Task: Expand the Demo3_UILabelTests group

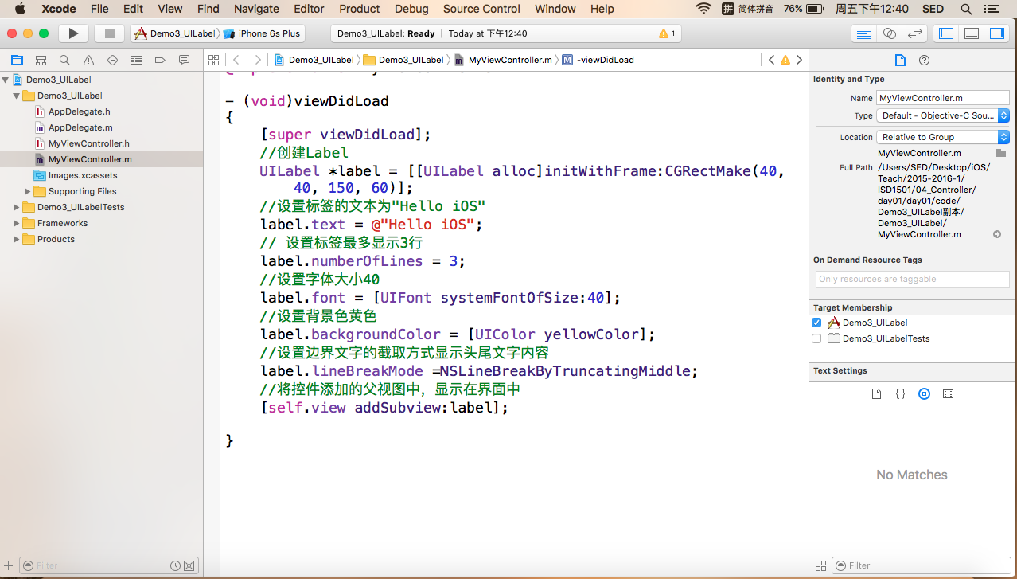Action: 17,207
